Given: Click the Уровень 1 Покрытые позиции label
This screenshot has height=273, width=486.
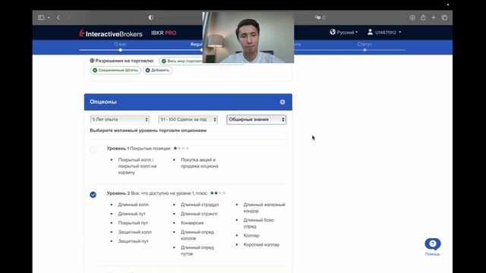Looking at the screenshot, I should click(138, 149).
